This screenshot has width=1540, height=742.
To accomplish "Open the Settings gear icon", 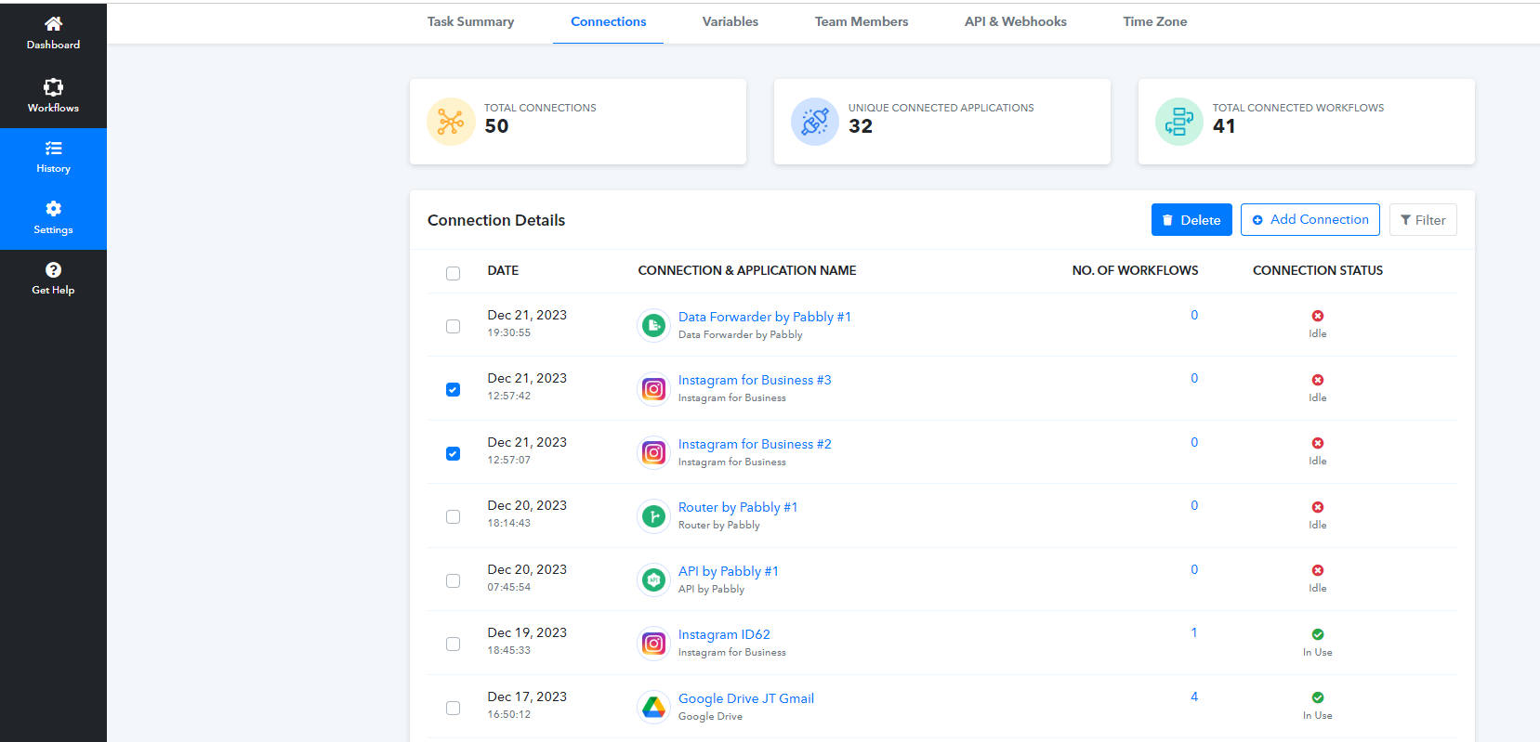I will pyautogui.click(x=53, y=208).
